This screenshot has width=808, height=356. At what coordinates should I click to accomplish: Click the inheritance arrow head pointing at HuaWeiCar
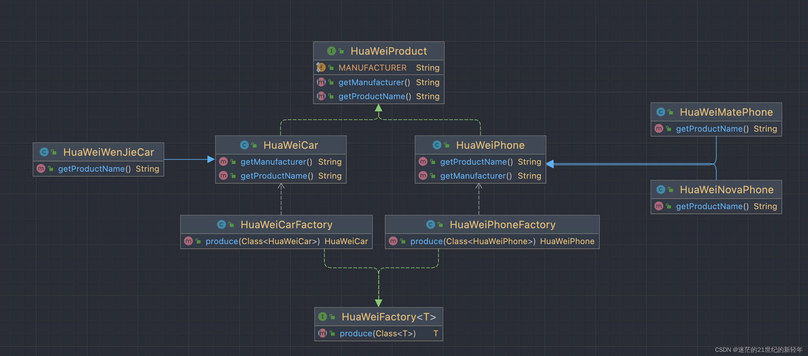[x=211, y=159]
